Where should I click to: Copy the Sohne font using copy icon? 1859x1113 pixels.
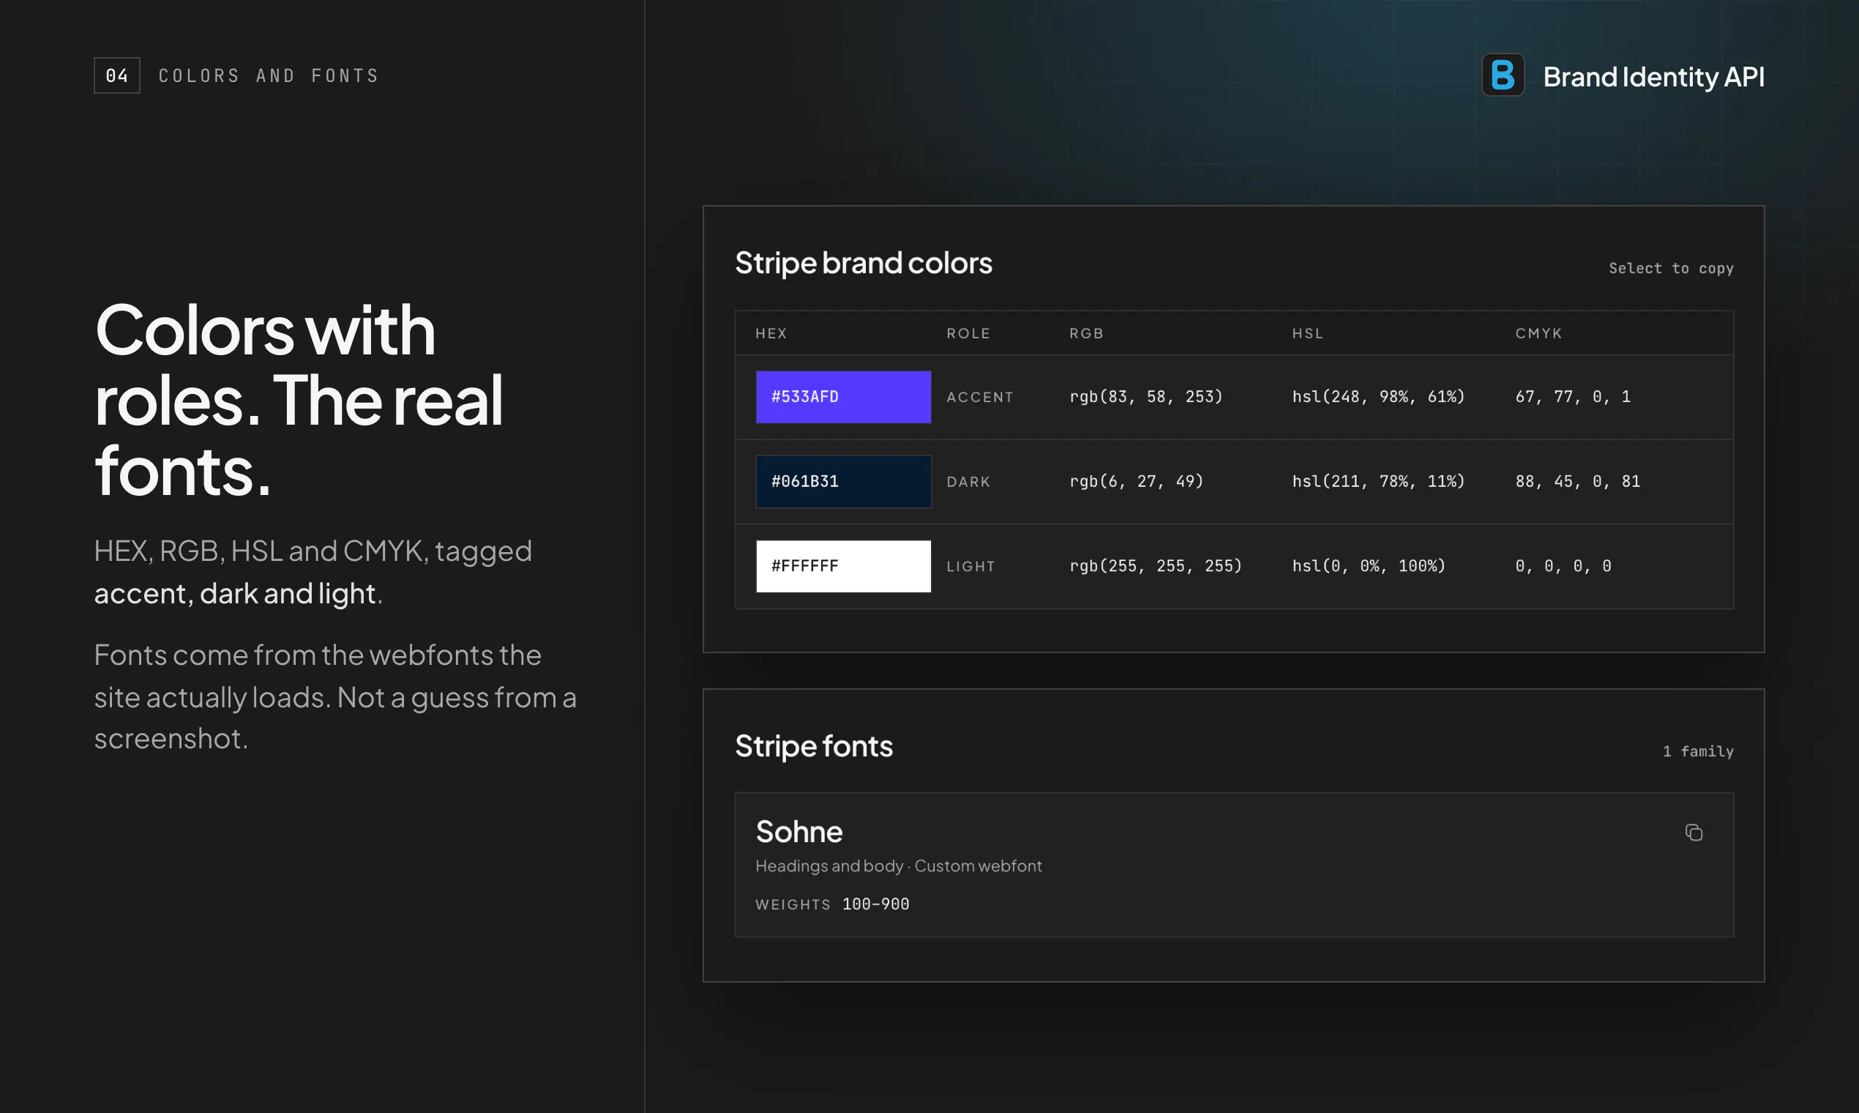point(1694,833)
